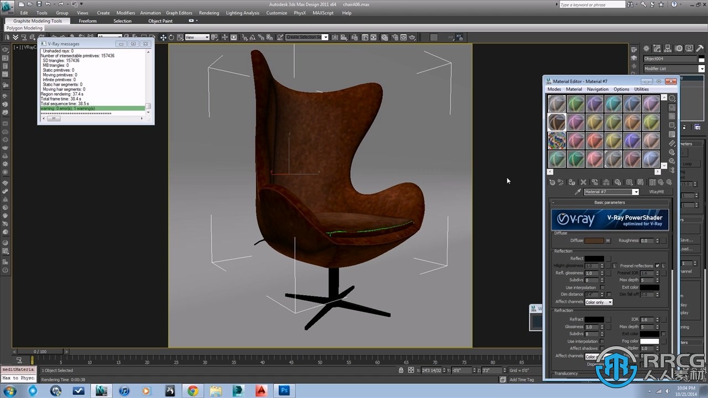Open Modifiers menu

tap(126, 13)
